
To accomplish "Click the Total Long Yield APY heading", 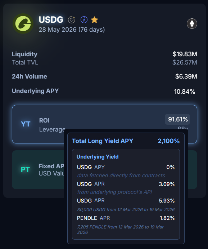I will pyautogui.click(x=103, y=141).
